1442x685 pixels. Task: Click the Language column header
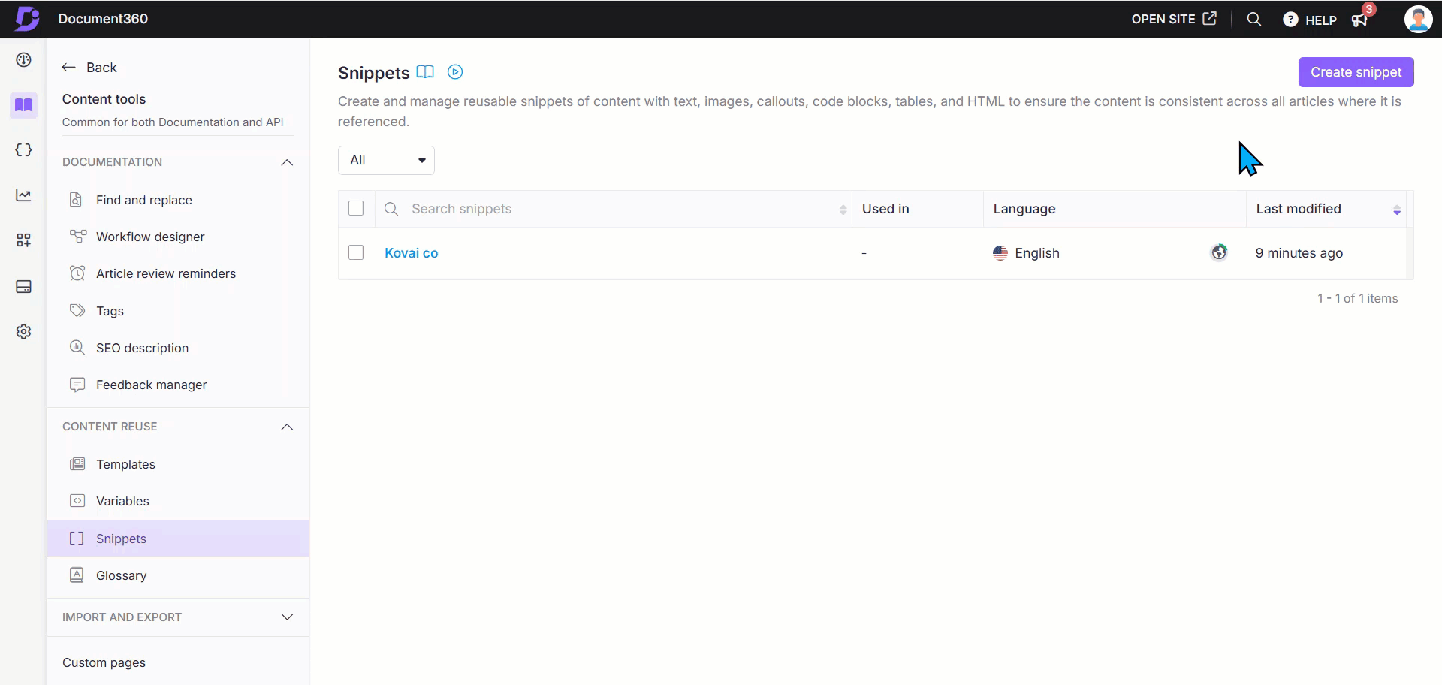[1024, 209]
